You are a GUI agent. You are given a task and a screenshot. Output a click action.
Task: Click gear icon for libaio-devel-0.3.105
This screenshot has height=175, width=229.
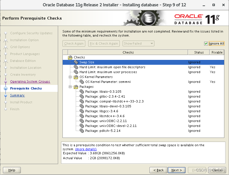82,106
